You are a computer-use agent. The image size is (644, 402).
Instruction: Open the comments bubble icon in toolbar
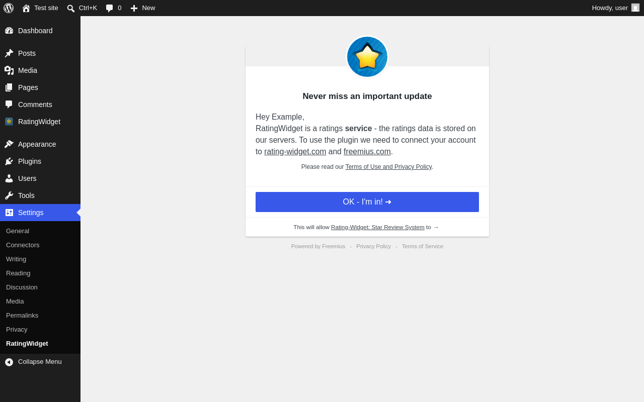[110, 8]
